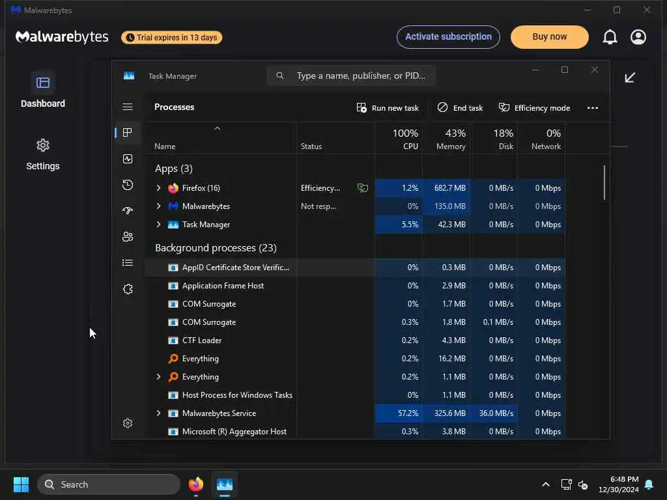Open the Windows Start menu
This screenshot has width=667, height=500.
(21, 484)
